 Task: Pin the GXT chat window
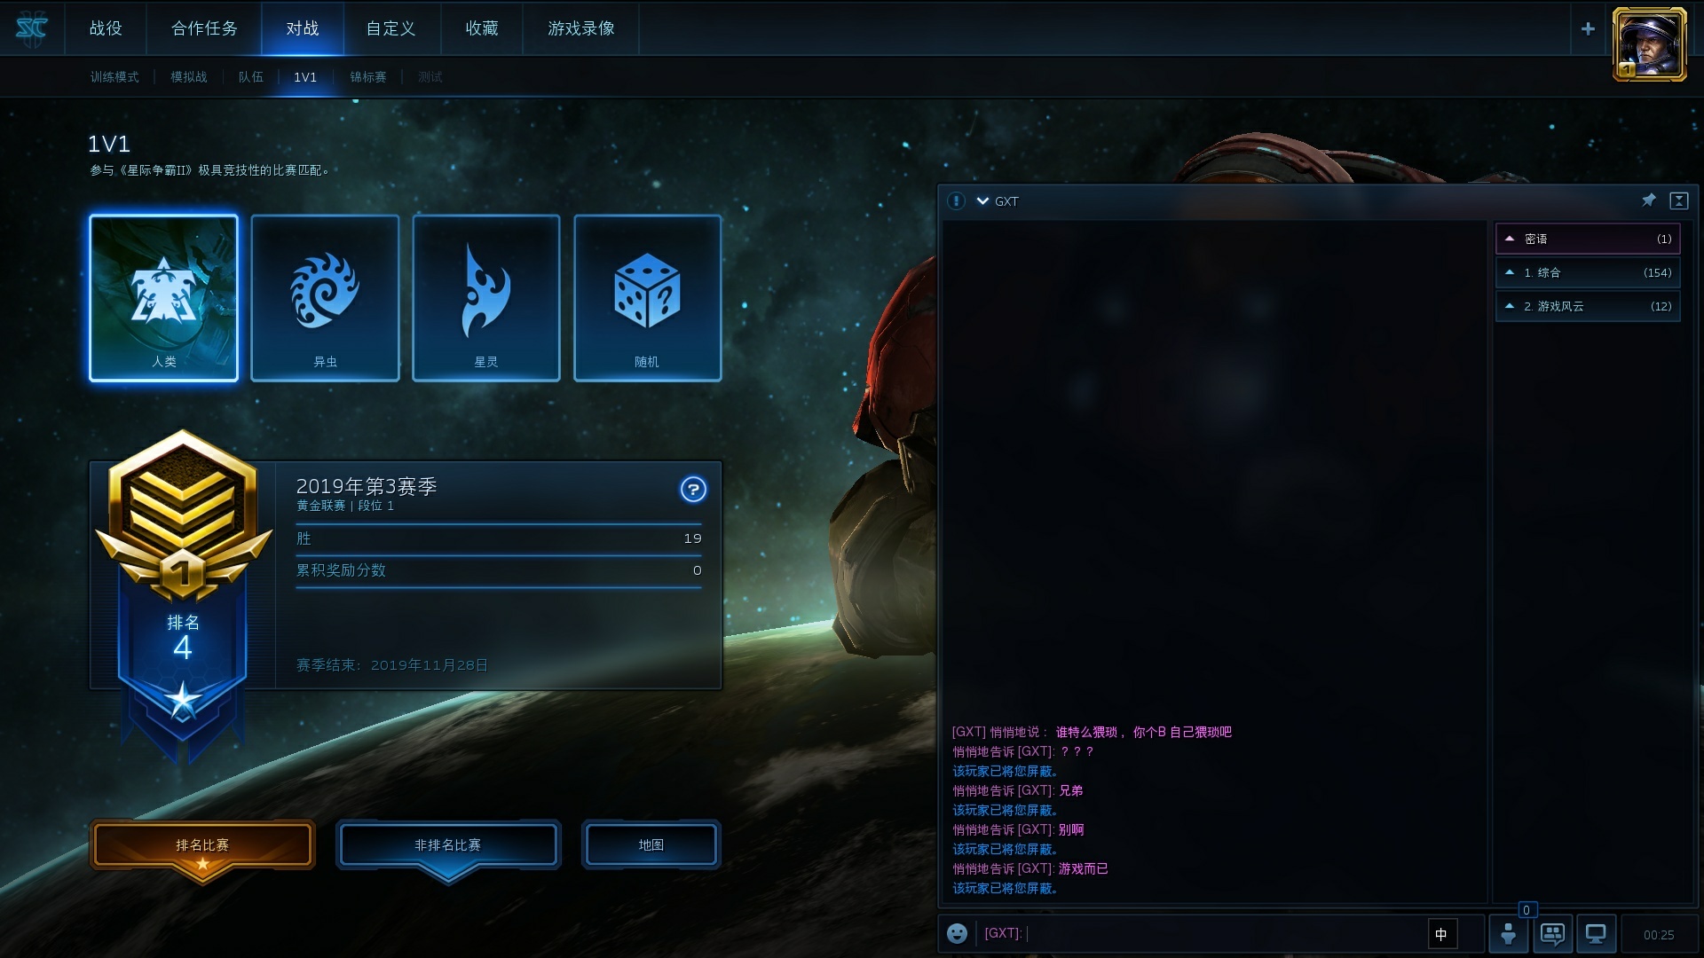tap(1648, 200)
